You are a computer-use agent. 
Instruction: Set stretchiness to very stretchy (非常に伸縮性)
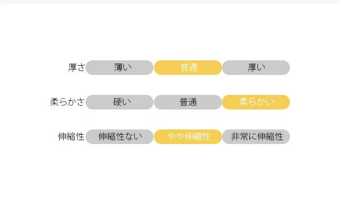[256, 137]
